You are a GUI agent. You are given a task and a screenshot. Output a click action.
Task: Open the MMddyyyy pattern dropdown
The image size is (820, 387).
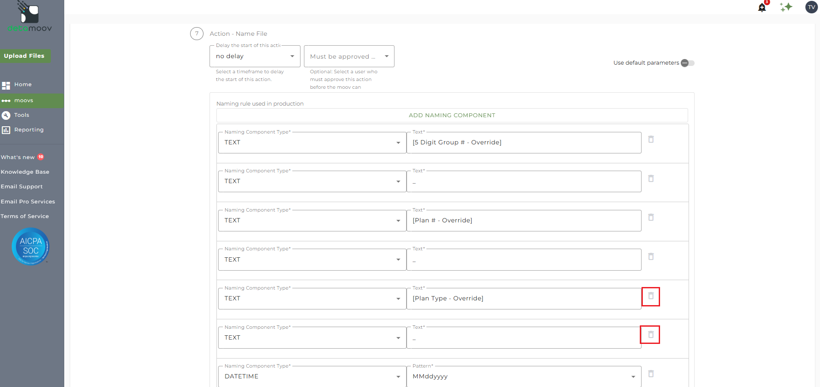point(523,376)
